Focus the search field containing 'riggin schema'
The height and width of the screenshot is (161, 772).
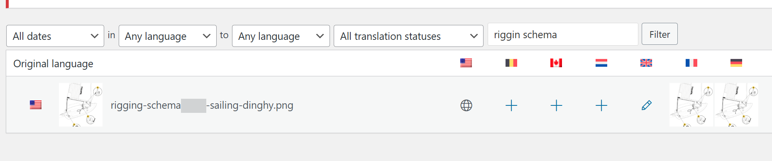click(x=563, y=34)
